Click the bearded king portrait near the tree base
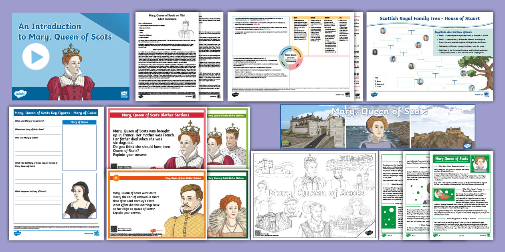 point(471,88)
